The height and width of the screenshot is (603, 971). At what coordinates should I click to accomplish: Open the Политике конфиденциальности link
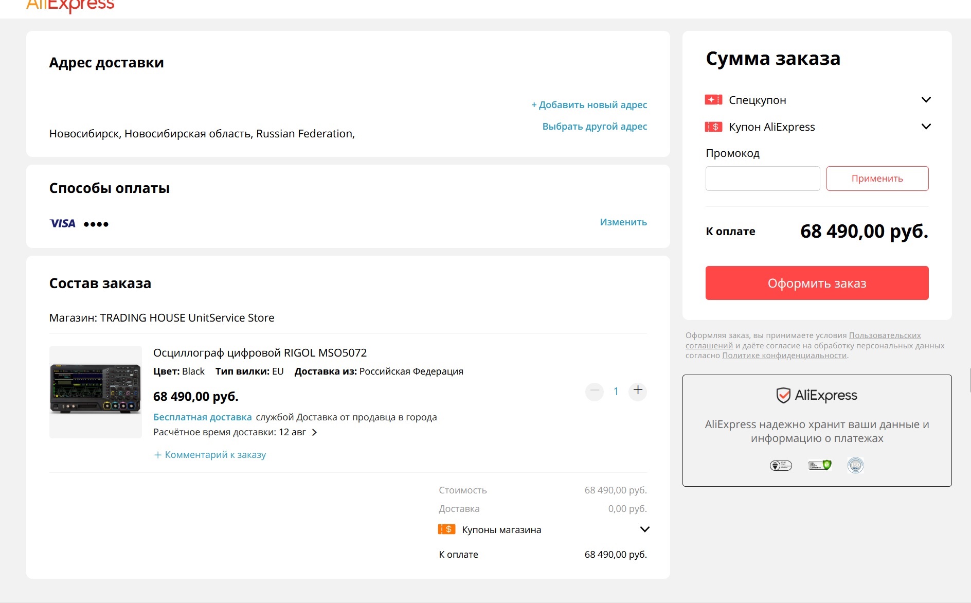(784, 356)
